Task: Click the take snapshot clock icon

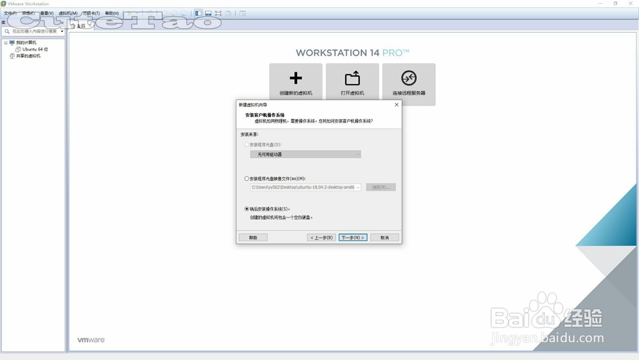Action: (x=165, y=13)
